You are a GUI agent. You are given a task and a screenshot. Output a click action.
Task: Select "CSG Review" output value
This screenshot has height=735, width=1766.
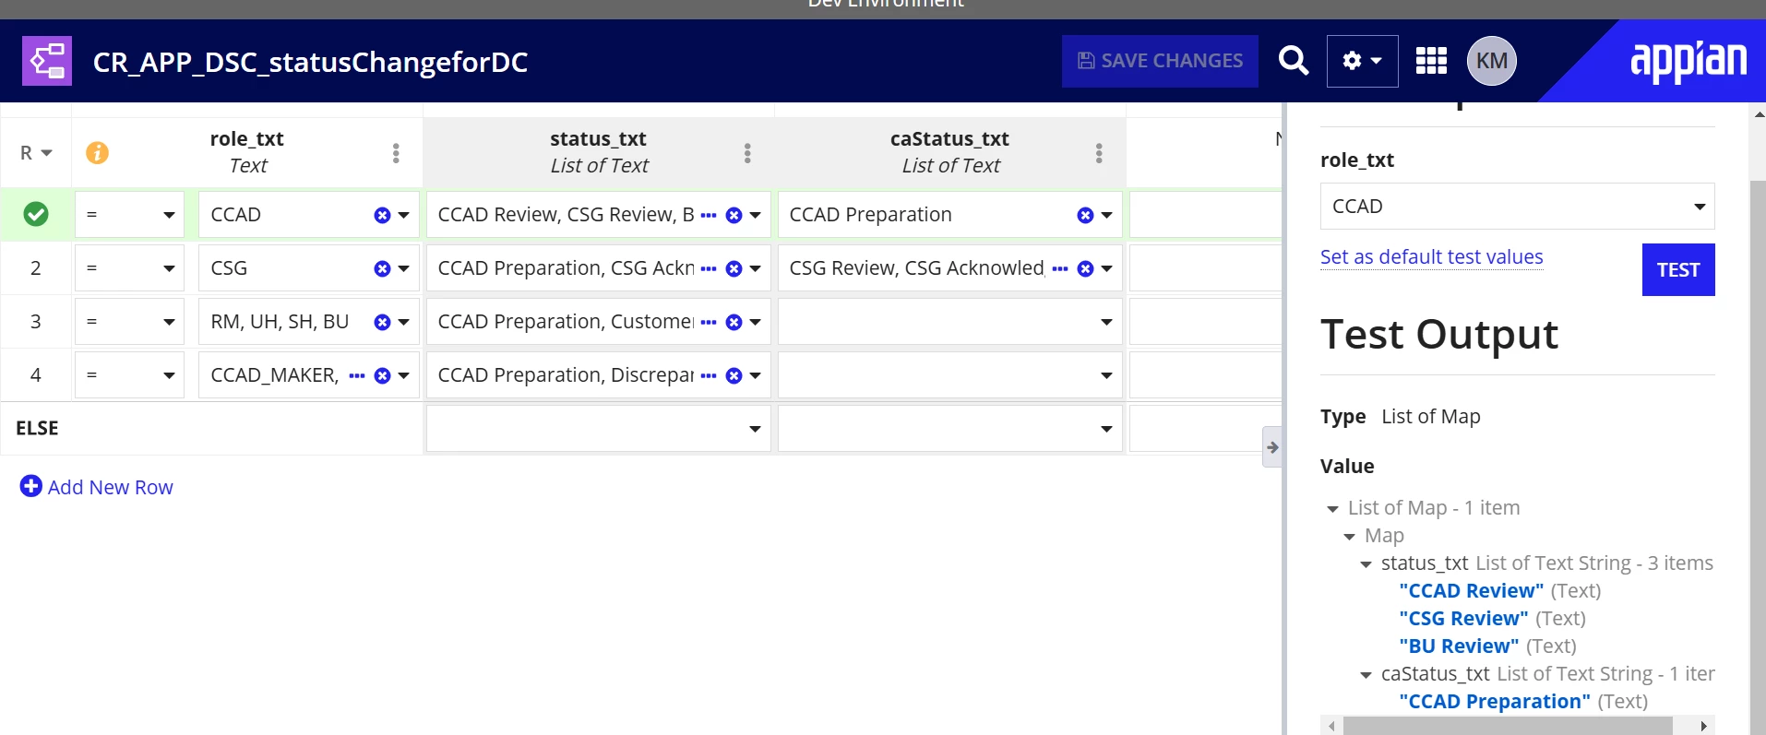1462,618
